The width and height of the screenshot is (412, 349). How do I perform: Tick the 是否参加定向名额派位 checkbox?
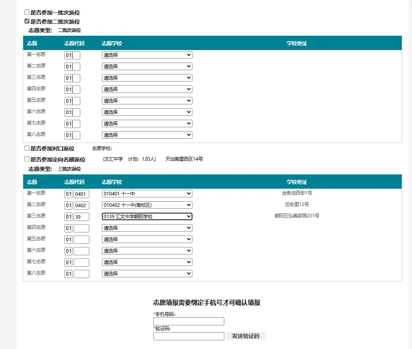click(27, 159)
